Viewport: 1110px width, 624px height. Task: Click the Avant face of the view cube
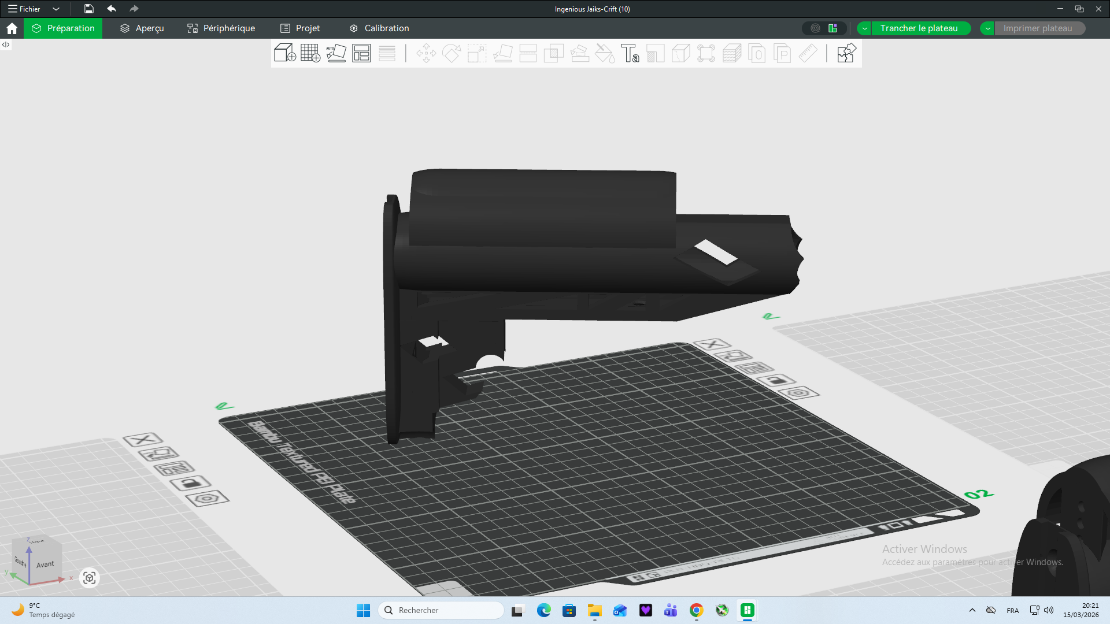point(45,564)
